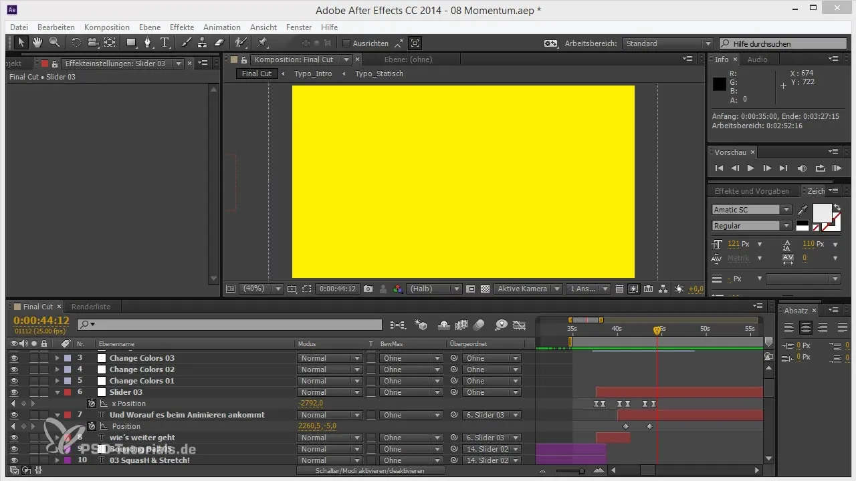Switch to the Audio panel tab
Viewport: 856px width, 481px height.
point(757,59)
